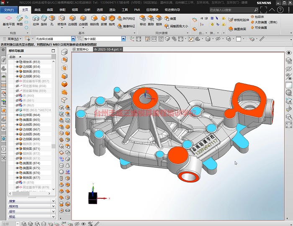This screenshot has height=226, width=293.
Task: Switch to the 曲线 ribbon tab
Action: [x=38, y=10]
